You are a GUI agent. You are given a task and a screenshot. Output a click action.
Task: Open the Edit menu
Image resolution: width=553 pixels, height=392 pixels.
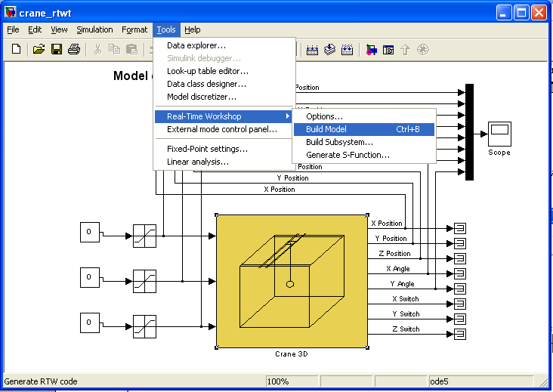(35, 29)
